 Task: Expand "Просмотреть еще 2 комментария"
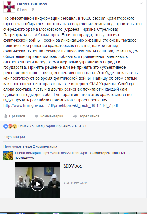pos(30,146)
